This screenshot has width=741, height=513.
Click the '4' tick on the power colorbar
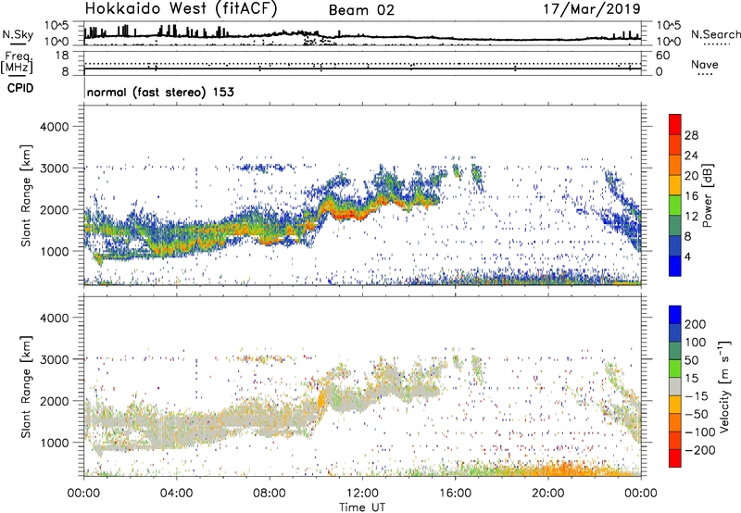688,256
